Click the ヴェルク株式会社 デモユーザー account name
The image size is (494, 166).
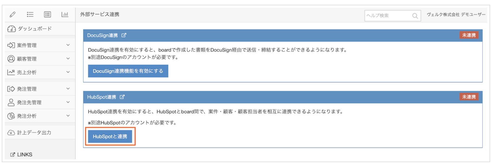456,15
